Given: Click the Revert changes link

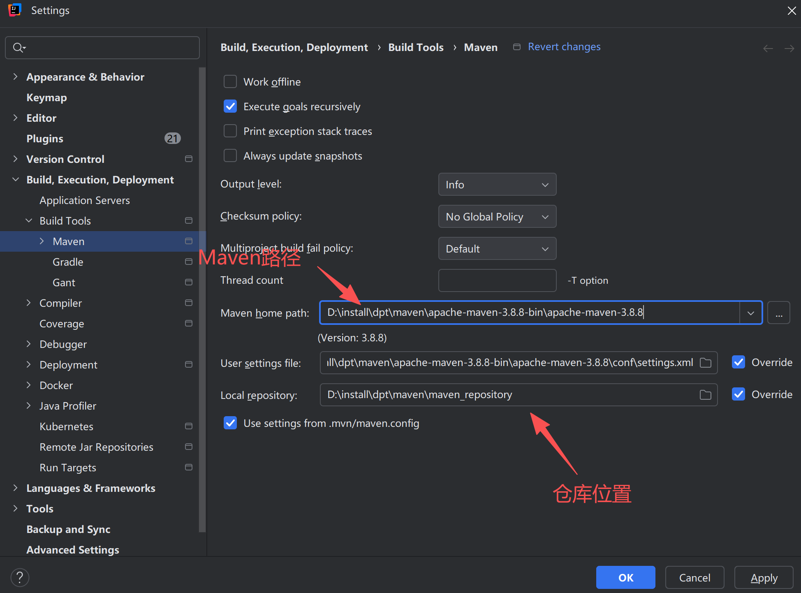Looking at the screenshot, I should point(564,47).
